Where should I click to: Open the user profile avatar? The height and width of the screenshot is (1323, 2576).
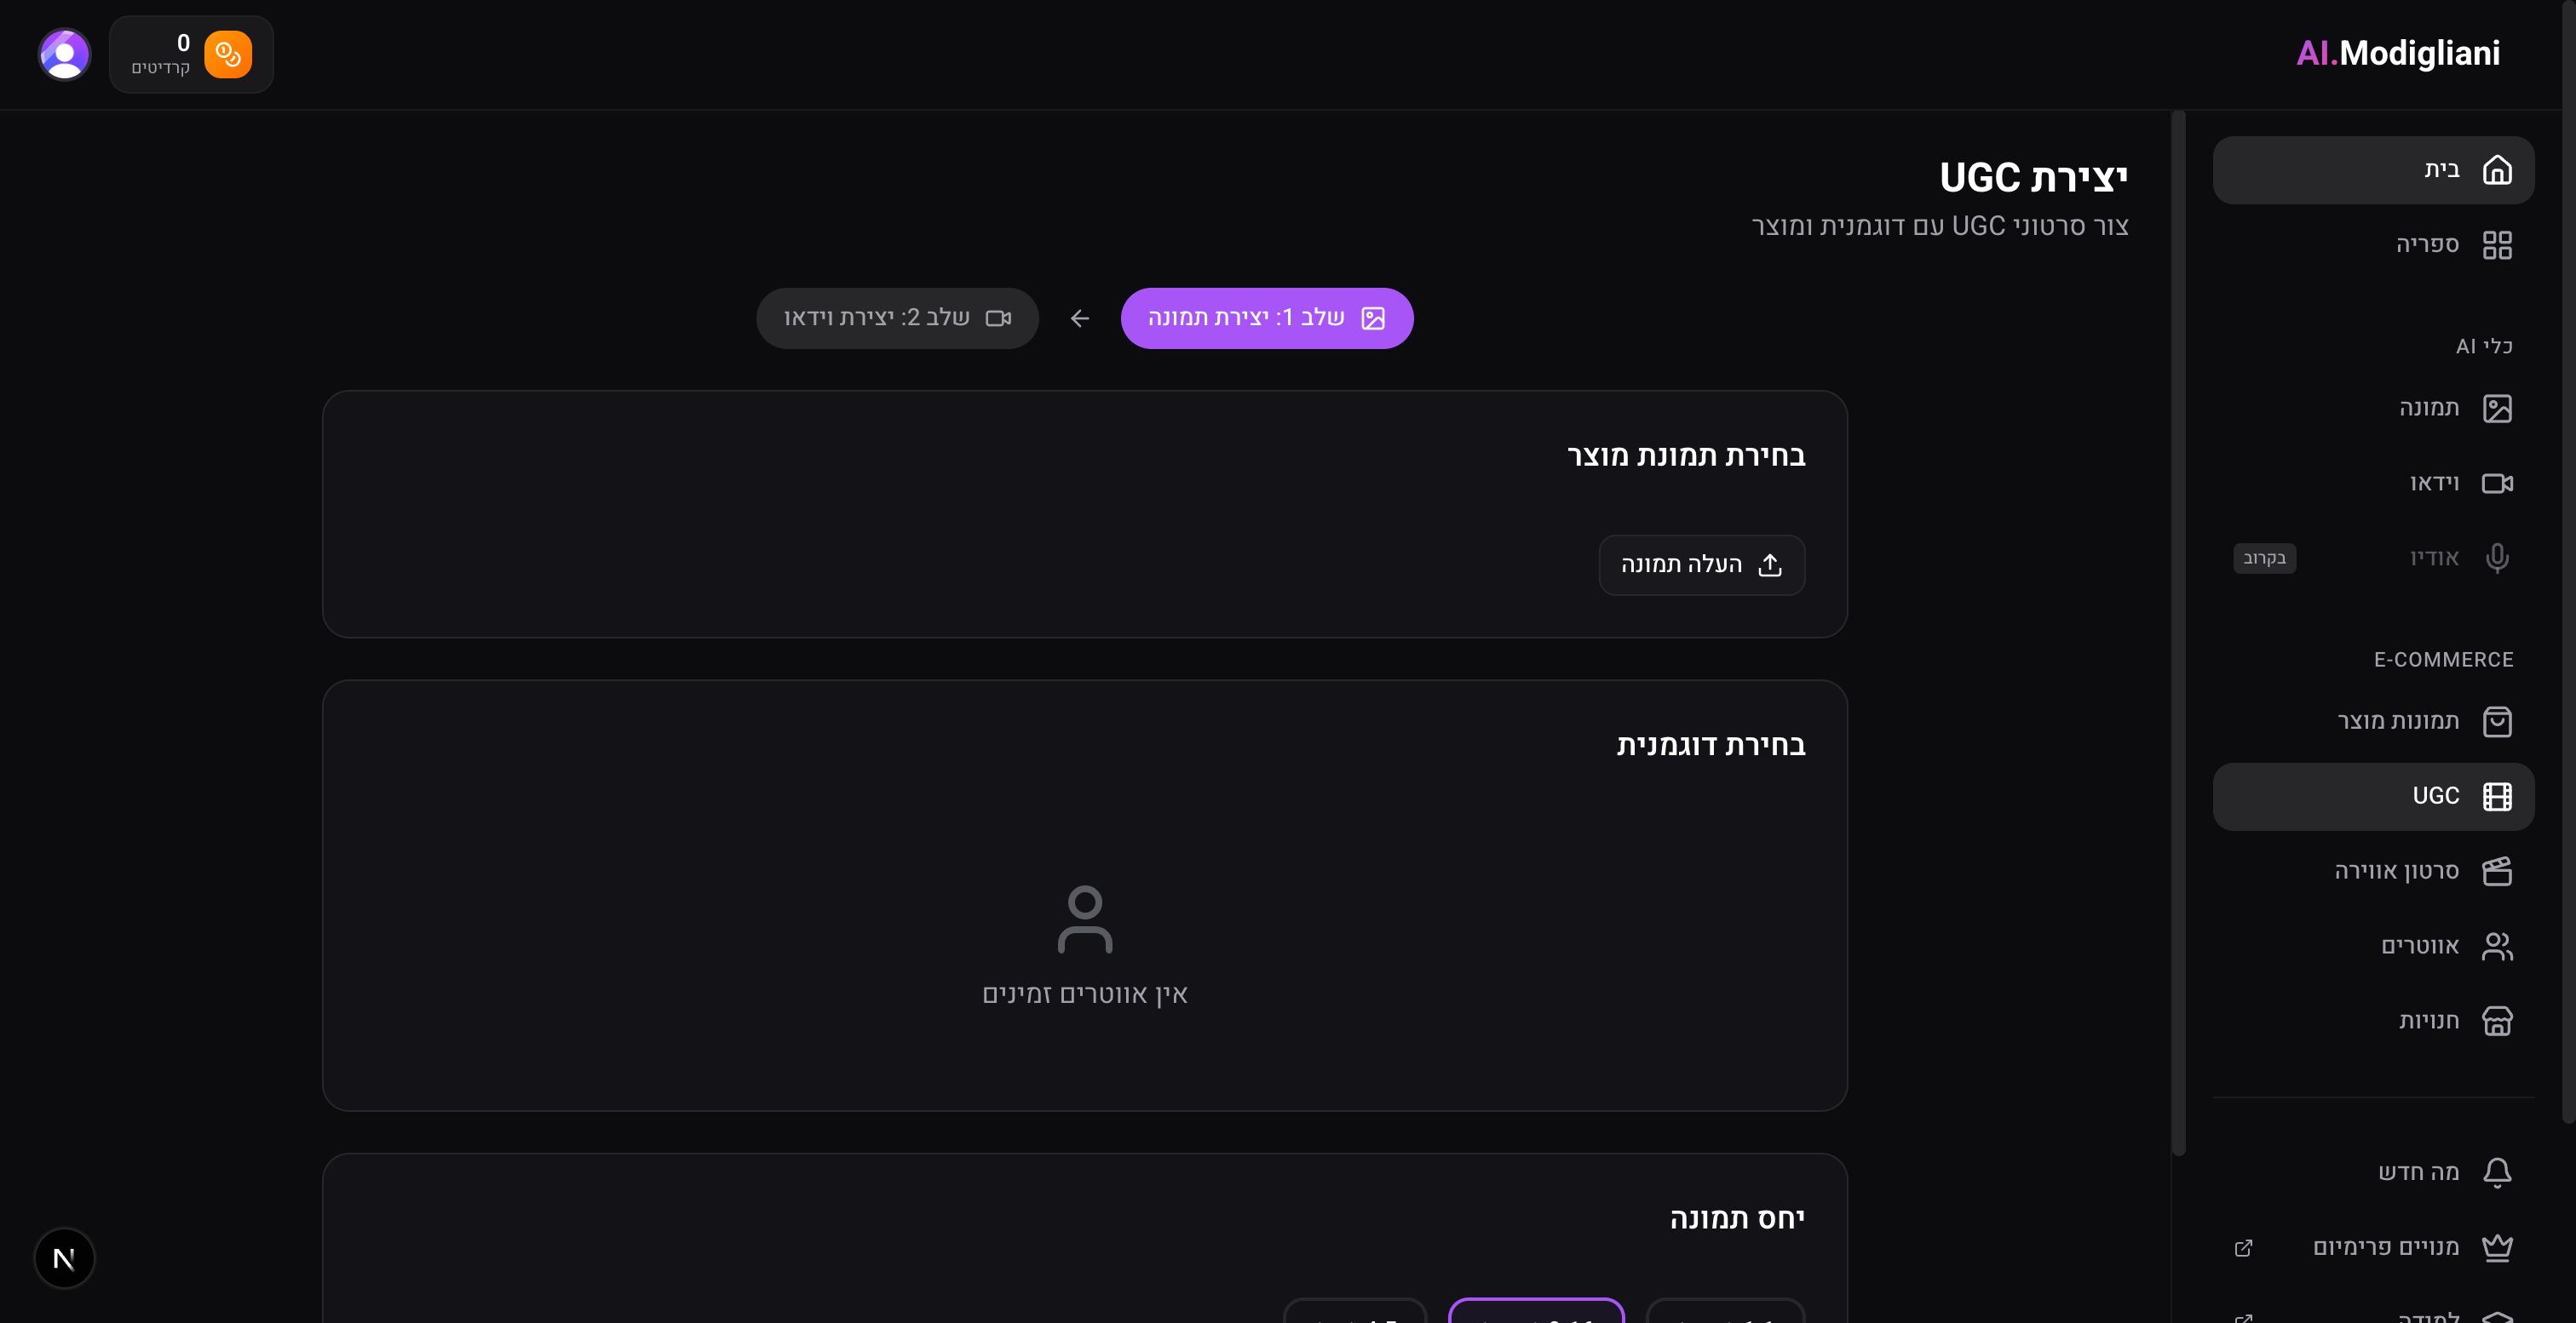point(65,54)
